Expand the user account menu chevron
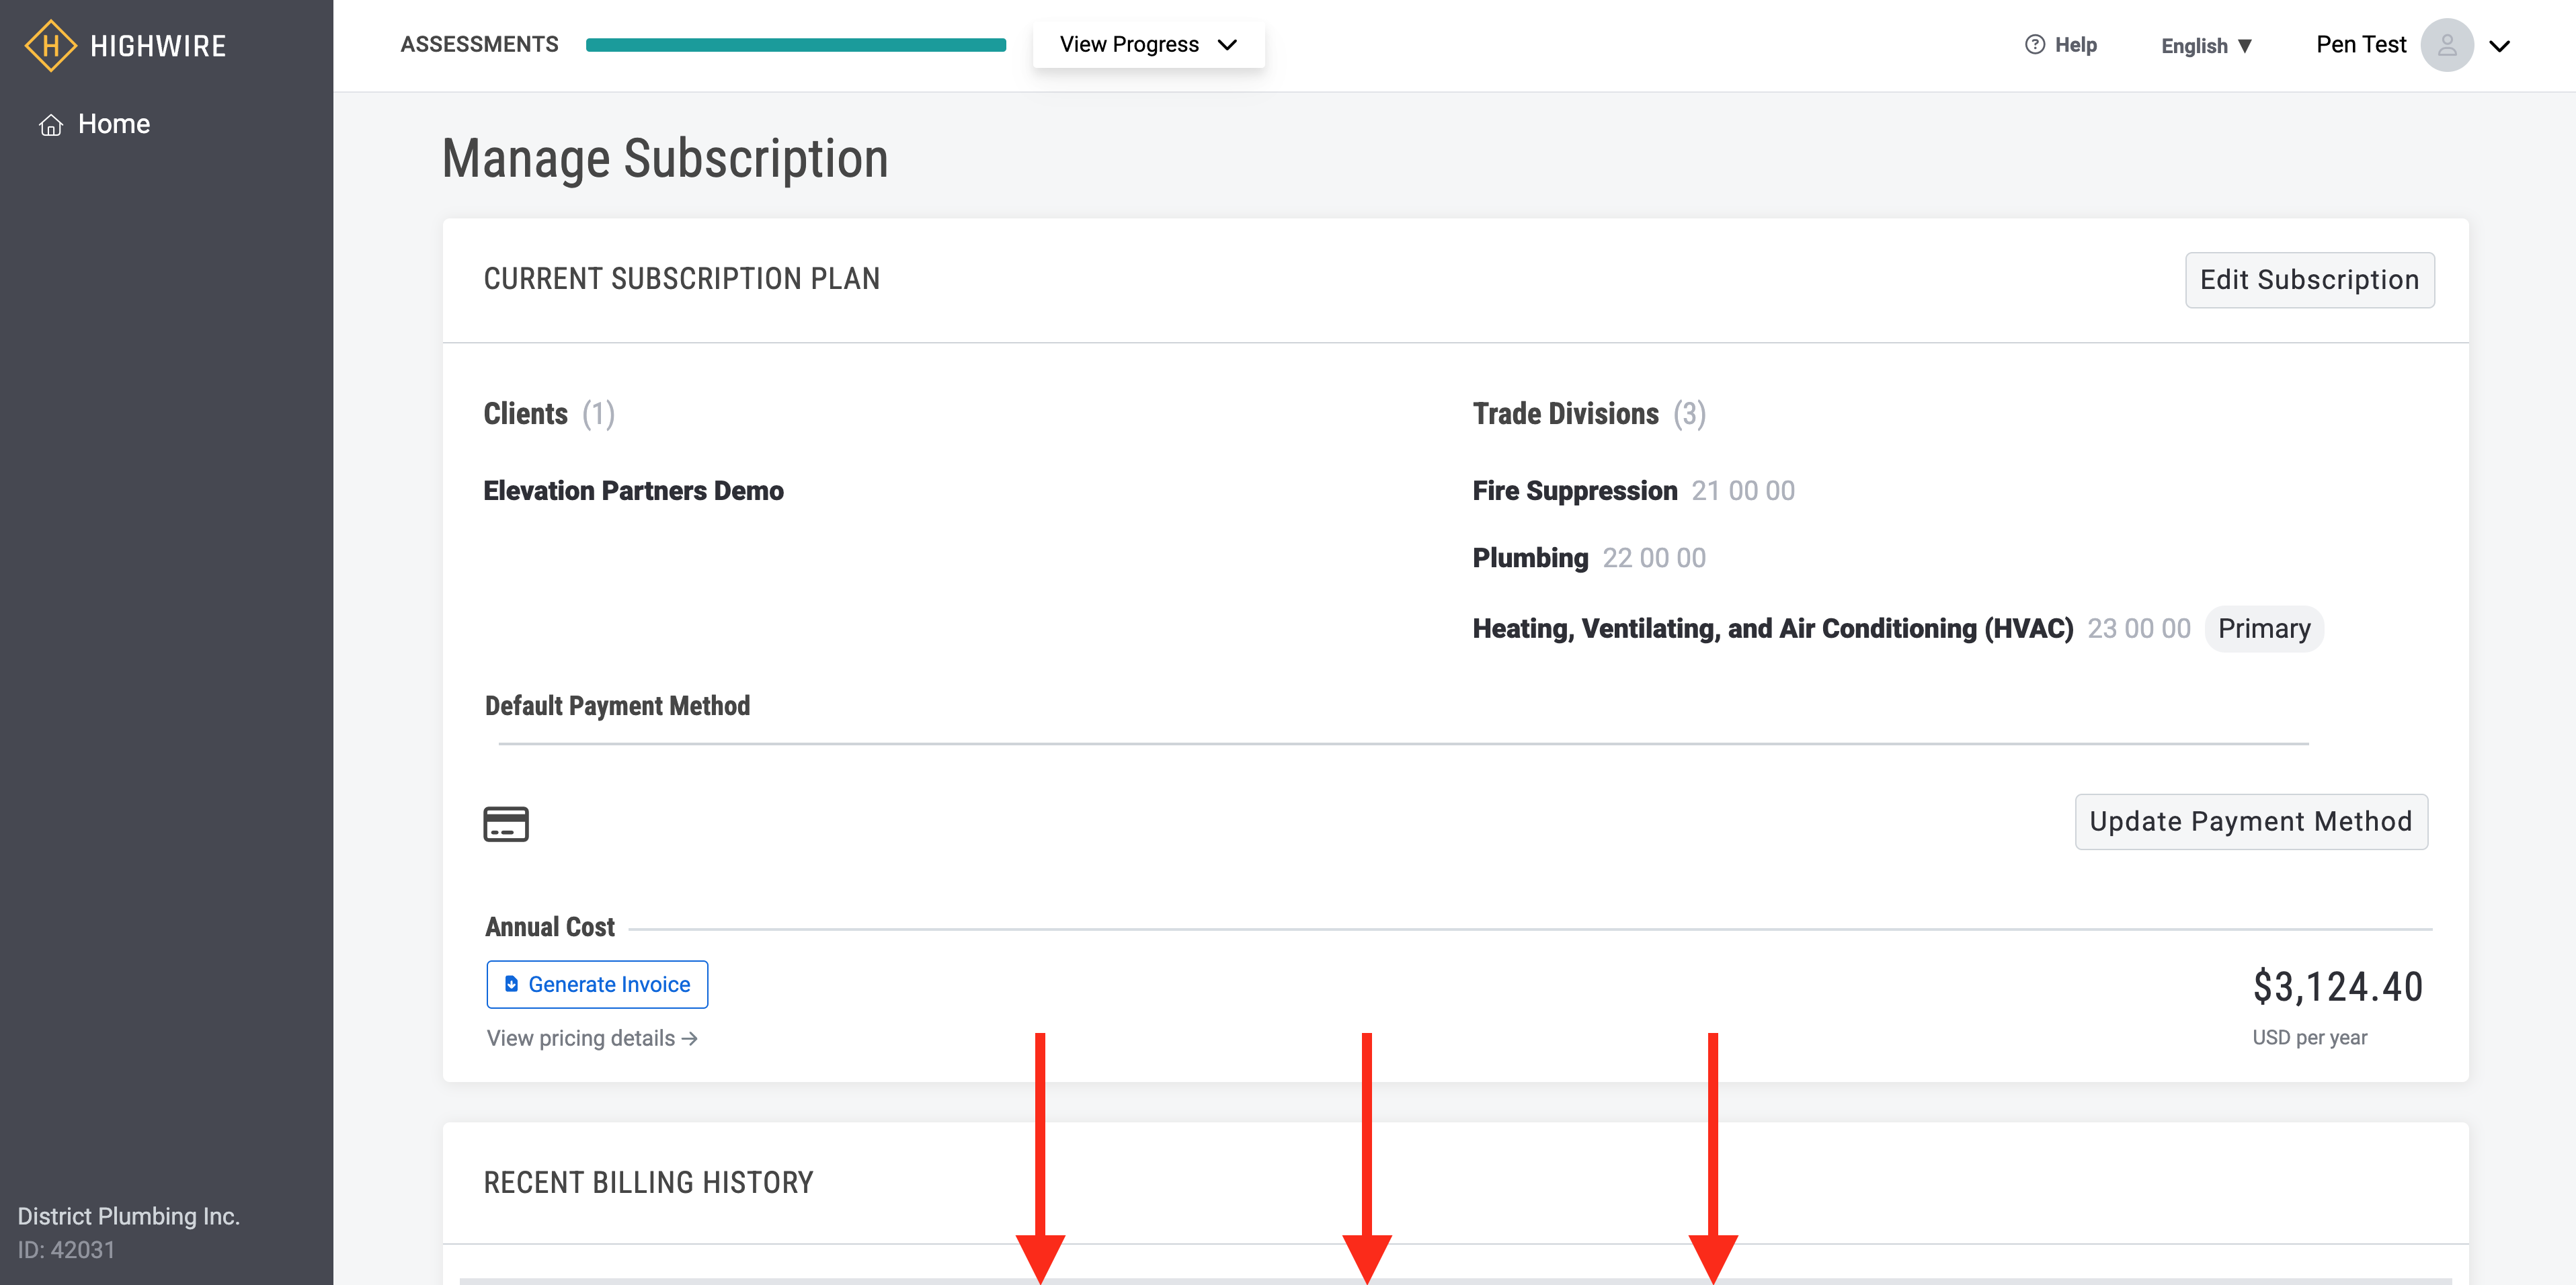This screenshot has width=2576, height=1285. (2499, 46)
